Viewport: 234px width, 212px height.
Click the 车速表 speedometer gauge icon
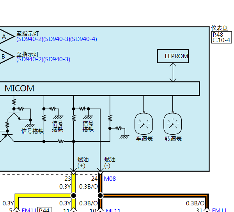pos(144,123)
